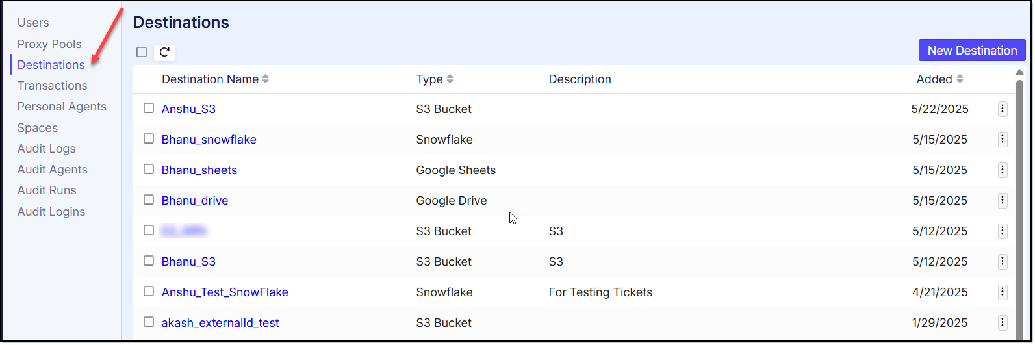This screenshot has width=1035, height=345.
Task: Open the three-dot menu for Bhanu_drive
Action: tap(1002, 201)
